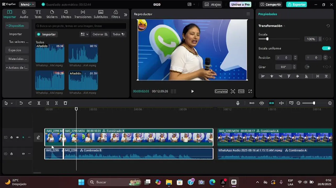Undo the last edit
Image resolution: width=336 pixels, height=188 pixels.
[x=21, y=103]
